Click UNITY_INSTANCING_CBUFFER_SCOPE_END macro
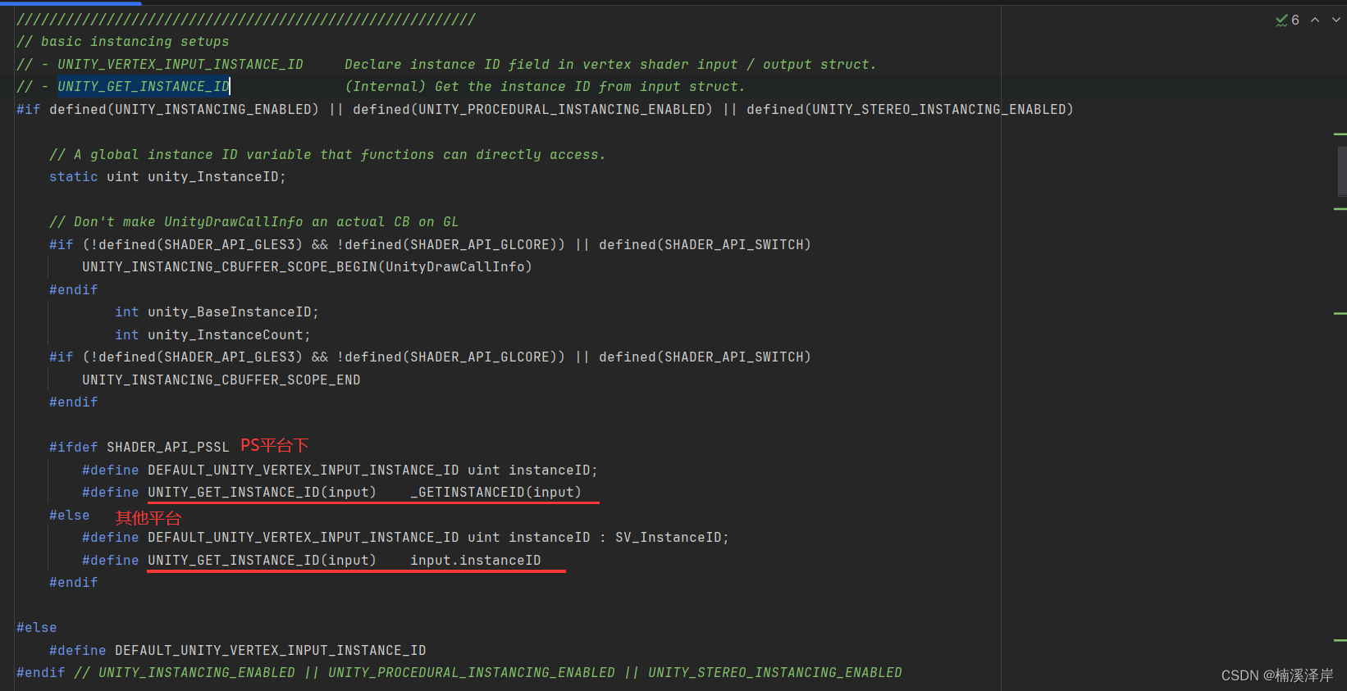 [x=221, y=380]
